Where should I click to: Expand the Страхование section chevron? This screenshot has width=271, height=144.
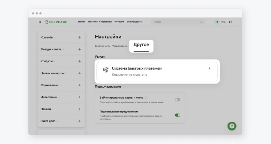60,85
